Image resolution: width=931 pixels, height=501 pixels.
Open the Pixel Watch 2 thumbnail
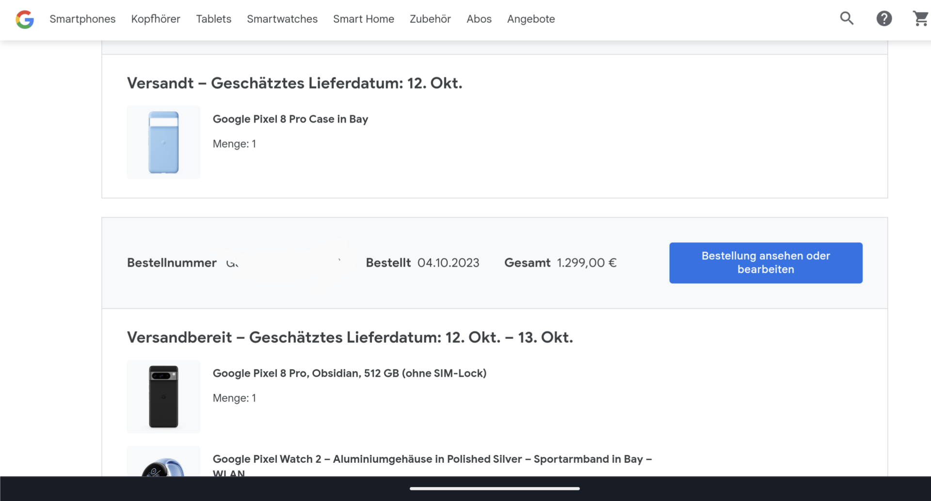[x=163, y=461]
